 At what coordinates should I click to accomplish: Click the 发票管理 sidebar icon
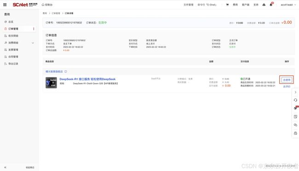(6, 50)
